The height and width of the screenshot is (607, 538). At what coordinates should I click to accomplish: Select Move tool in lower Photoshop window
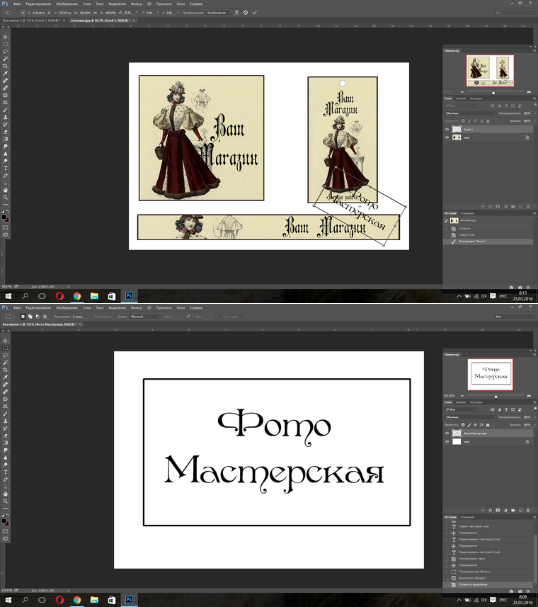[6, 341]
